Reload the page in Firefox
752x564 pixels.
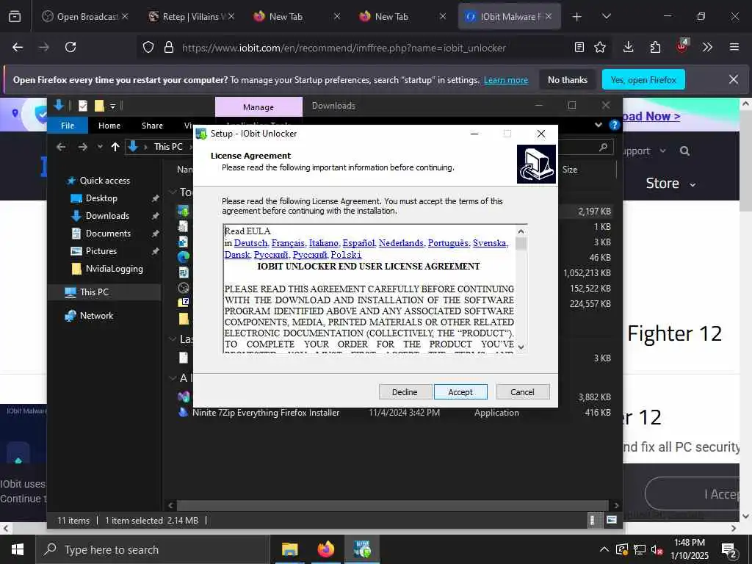tap(70, 47)
